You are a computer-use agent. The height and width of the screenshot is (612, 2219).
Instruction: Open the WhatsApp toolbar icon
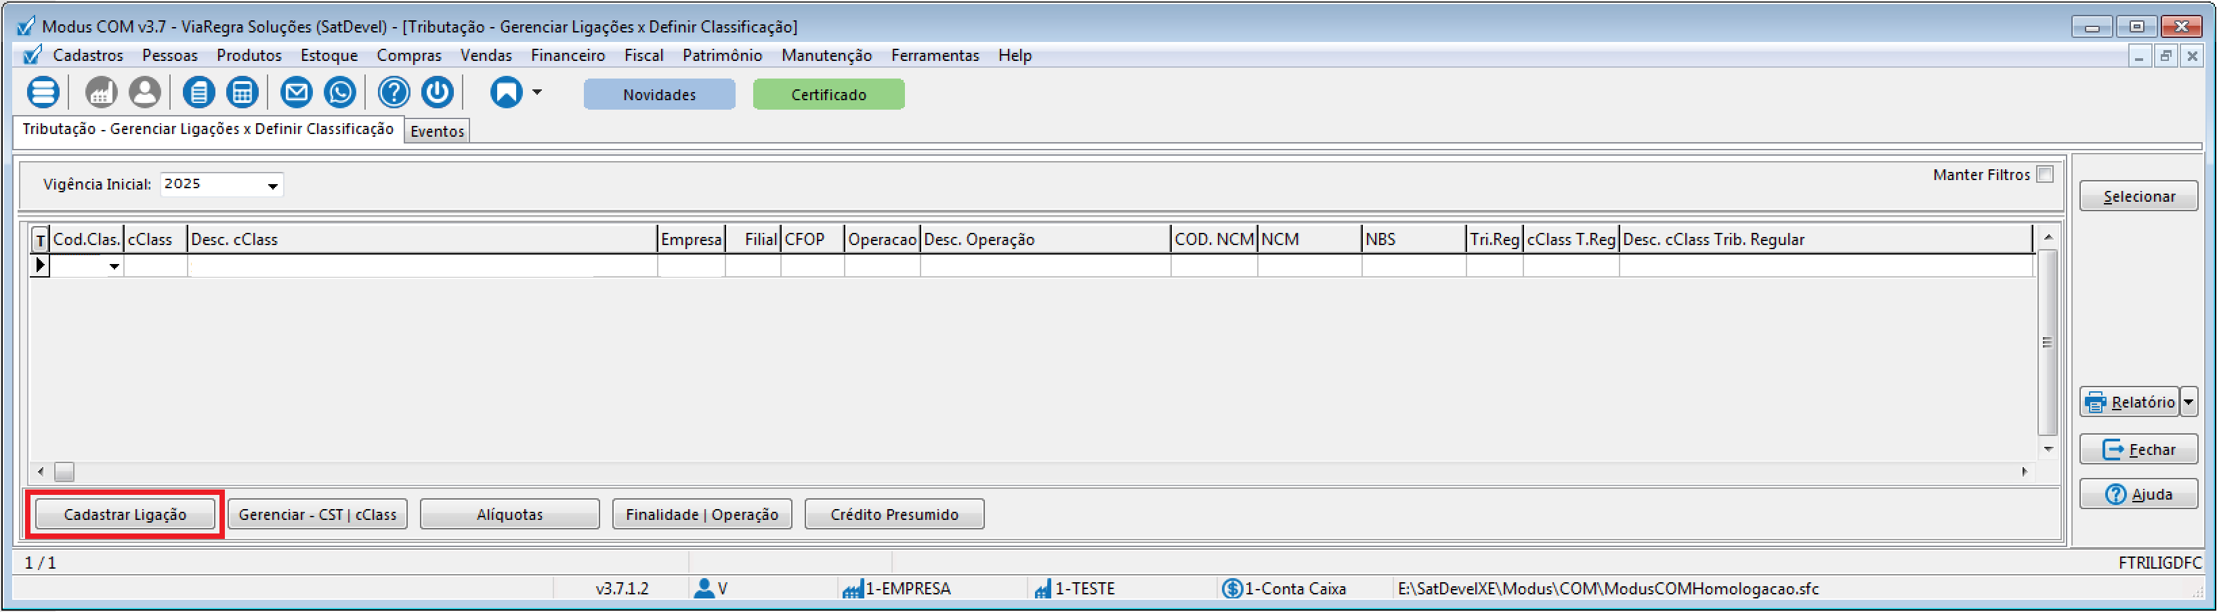pyautogui.click(x=340, y=92)
